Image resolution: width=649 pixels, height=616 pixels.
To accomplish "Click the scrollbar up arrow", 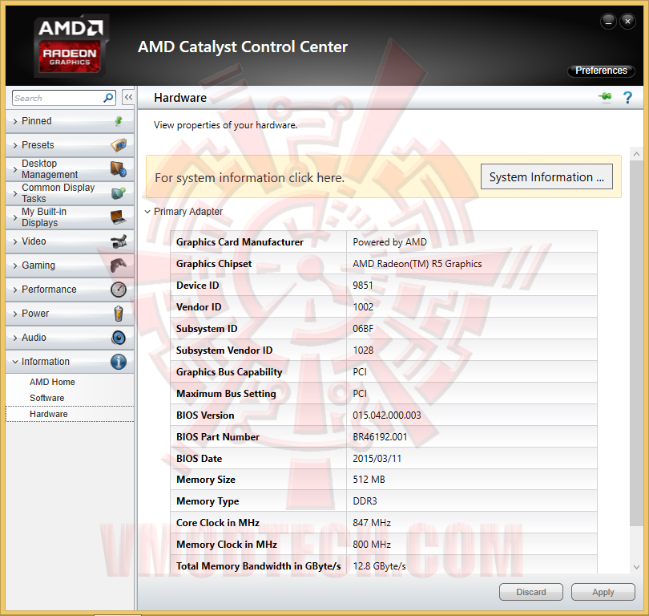I will (637, 154).
